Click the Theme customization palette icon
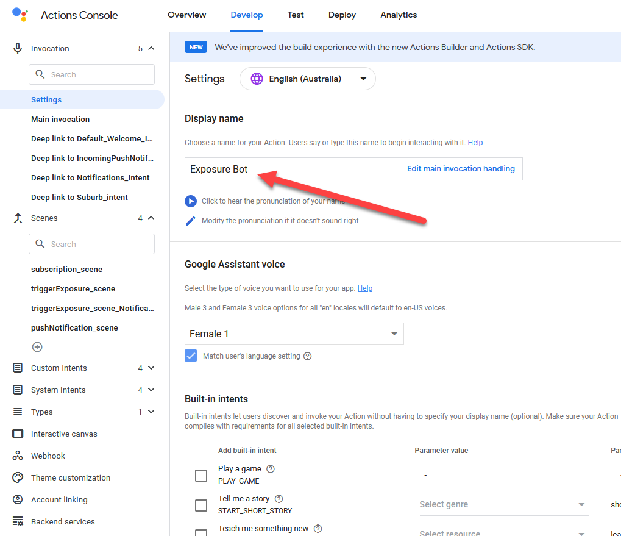This screenshot has width=621, height=536. tap(18, 478)
